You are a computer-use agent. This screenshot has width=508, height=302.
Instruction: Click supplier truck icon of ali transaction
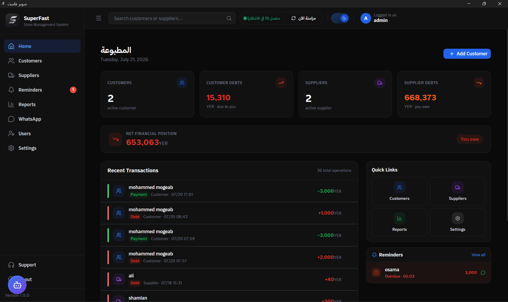119,279
